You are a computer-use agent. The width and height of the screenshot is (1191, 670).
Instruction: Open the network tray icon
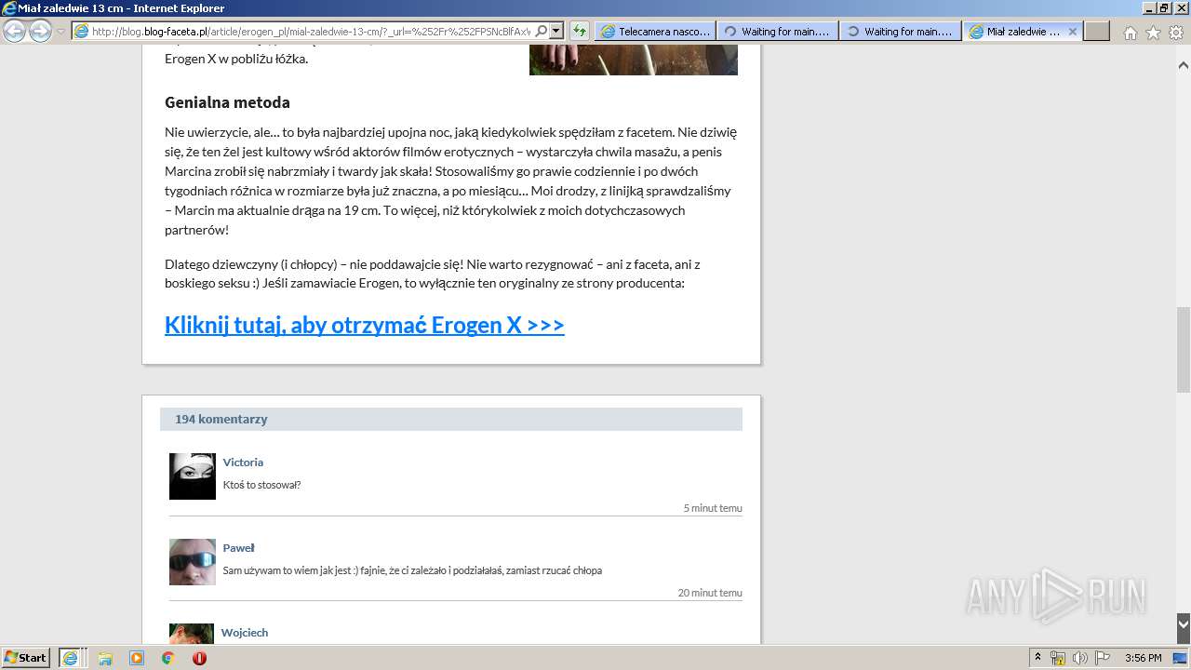tap(1058, 658)
